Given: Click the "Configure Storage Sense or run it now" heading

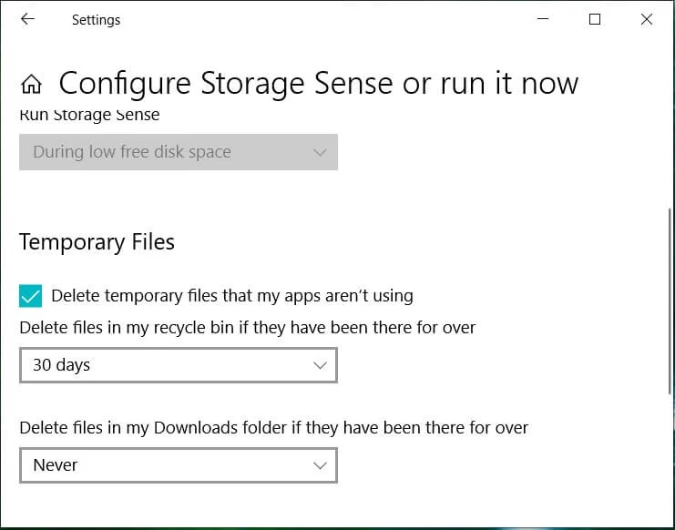Looking at the screenshot, I should pos(318,84).
